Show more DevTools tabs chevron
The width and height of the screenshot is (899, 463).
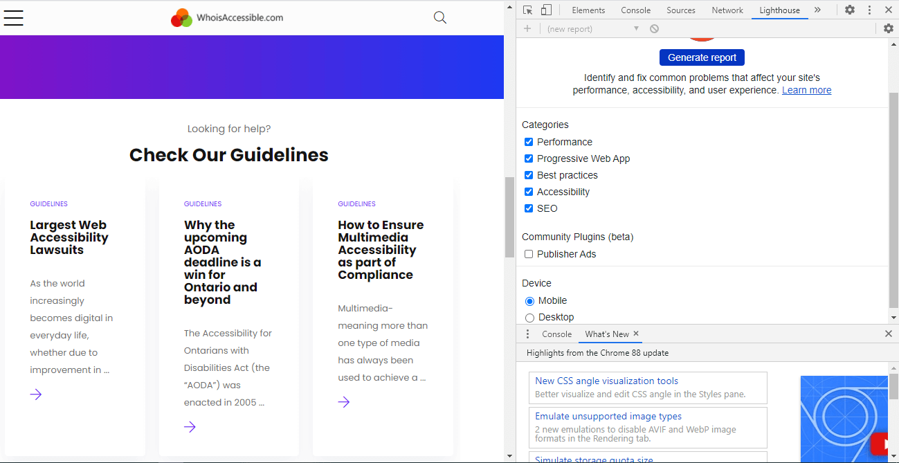(817, 10)
